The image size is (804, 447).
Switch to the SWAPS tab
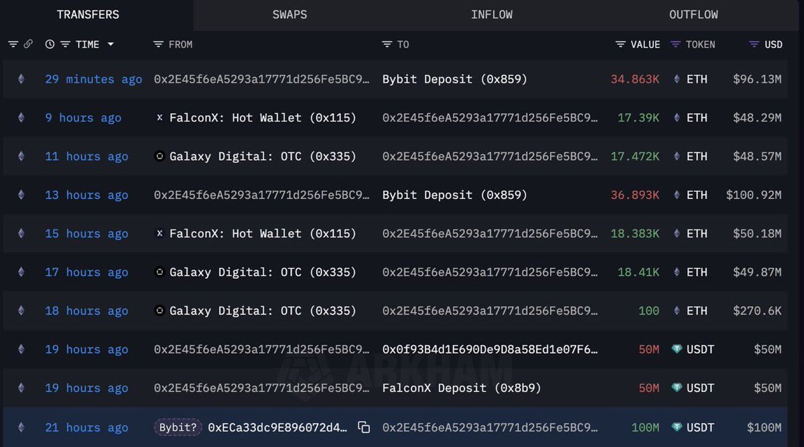coord(289,14)
